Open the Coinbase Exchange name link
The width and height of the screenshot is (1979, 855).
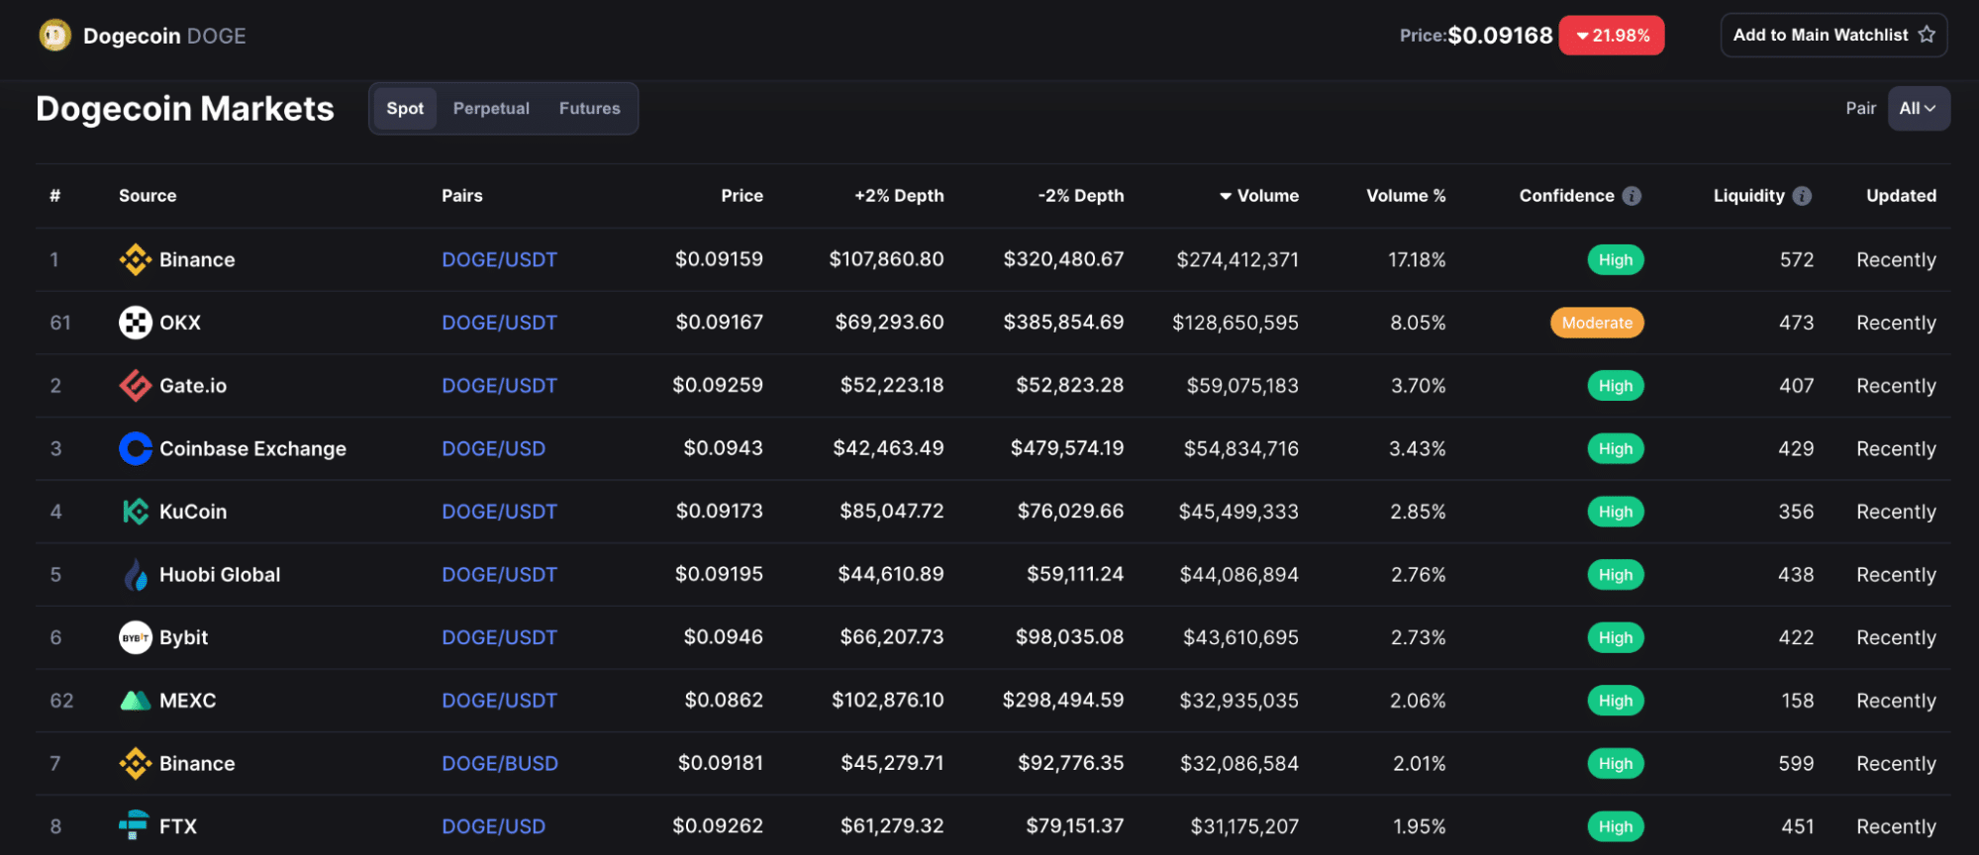[252, 448]
